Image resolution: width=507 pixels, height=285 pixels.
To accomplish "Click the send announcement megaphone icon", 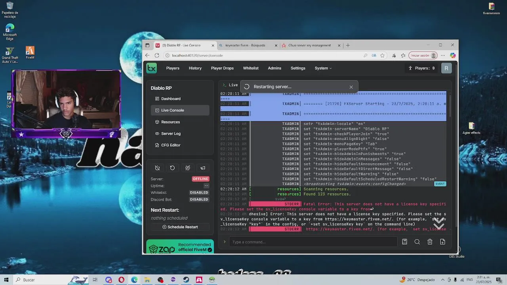I will pyautogui.click(x=203, y=168).
